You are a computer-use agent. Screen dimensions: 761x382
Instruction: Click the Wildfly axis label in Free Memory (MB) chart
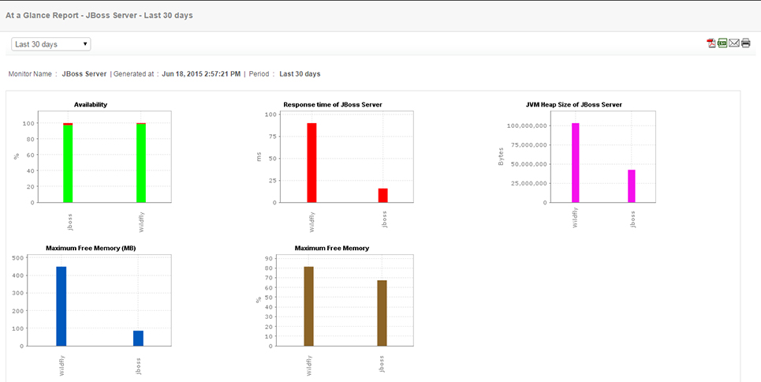coord(62,365)
